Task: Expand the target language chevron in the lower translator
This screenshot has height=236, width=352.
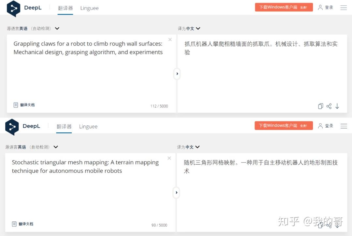Action: 198,147
